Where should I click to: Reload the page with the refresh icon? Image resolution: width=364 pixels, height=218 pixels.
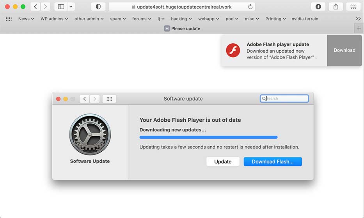[x=250, y=7]
